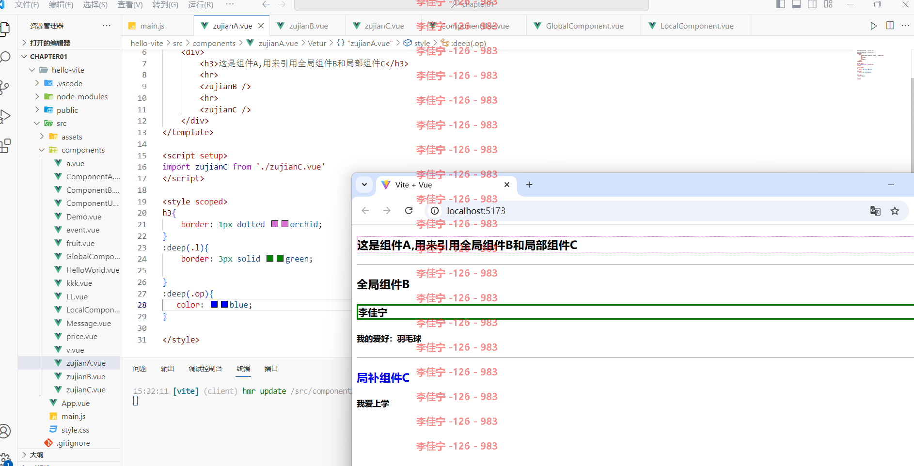This screenshot has width=914, height=466.
Task: Open the Extensions view in activity bar
Action: coord(5,145)
